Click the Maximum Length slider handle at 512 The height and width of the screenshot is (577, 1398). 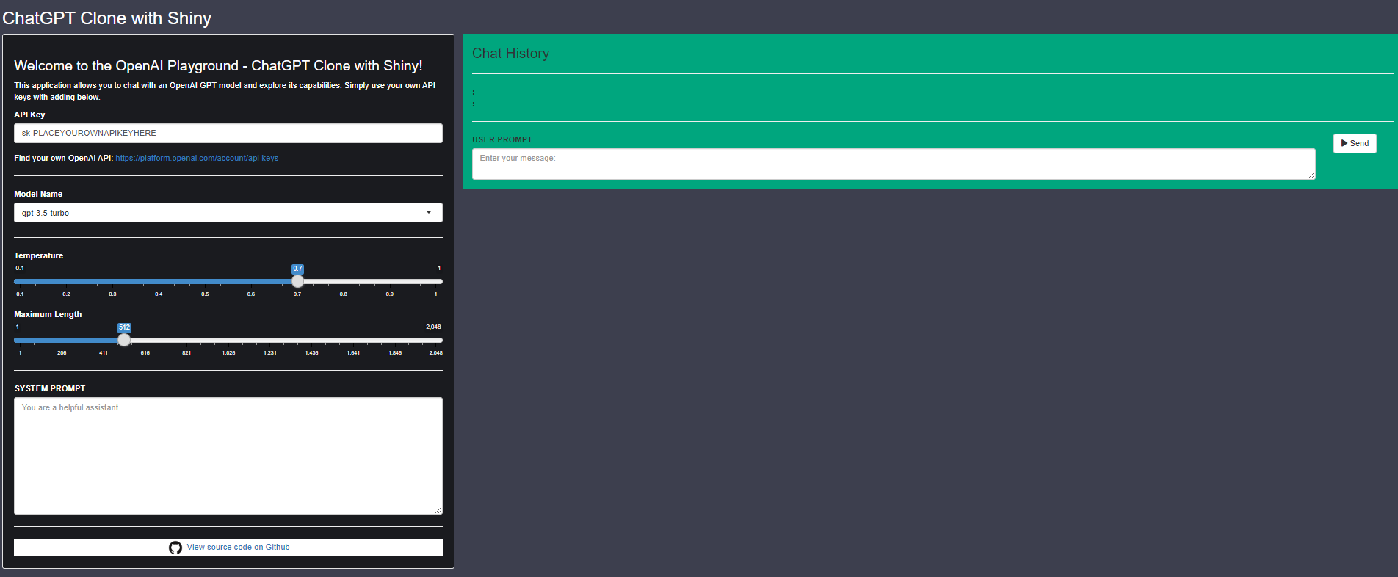pyautogui.click(x=124, y=340)
